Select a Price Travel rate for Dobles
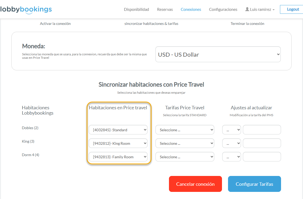 (185, 130)
